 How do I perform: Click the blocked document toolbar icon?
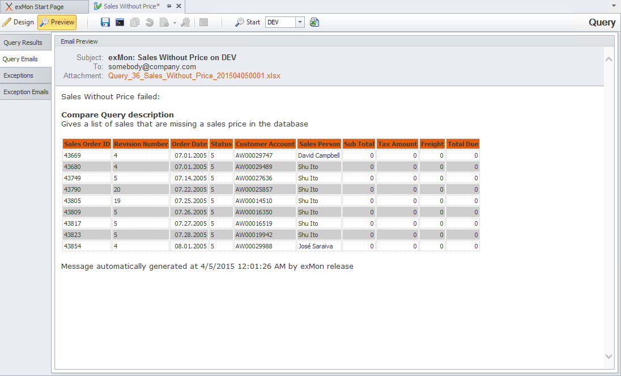[164, 22]
